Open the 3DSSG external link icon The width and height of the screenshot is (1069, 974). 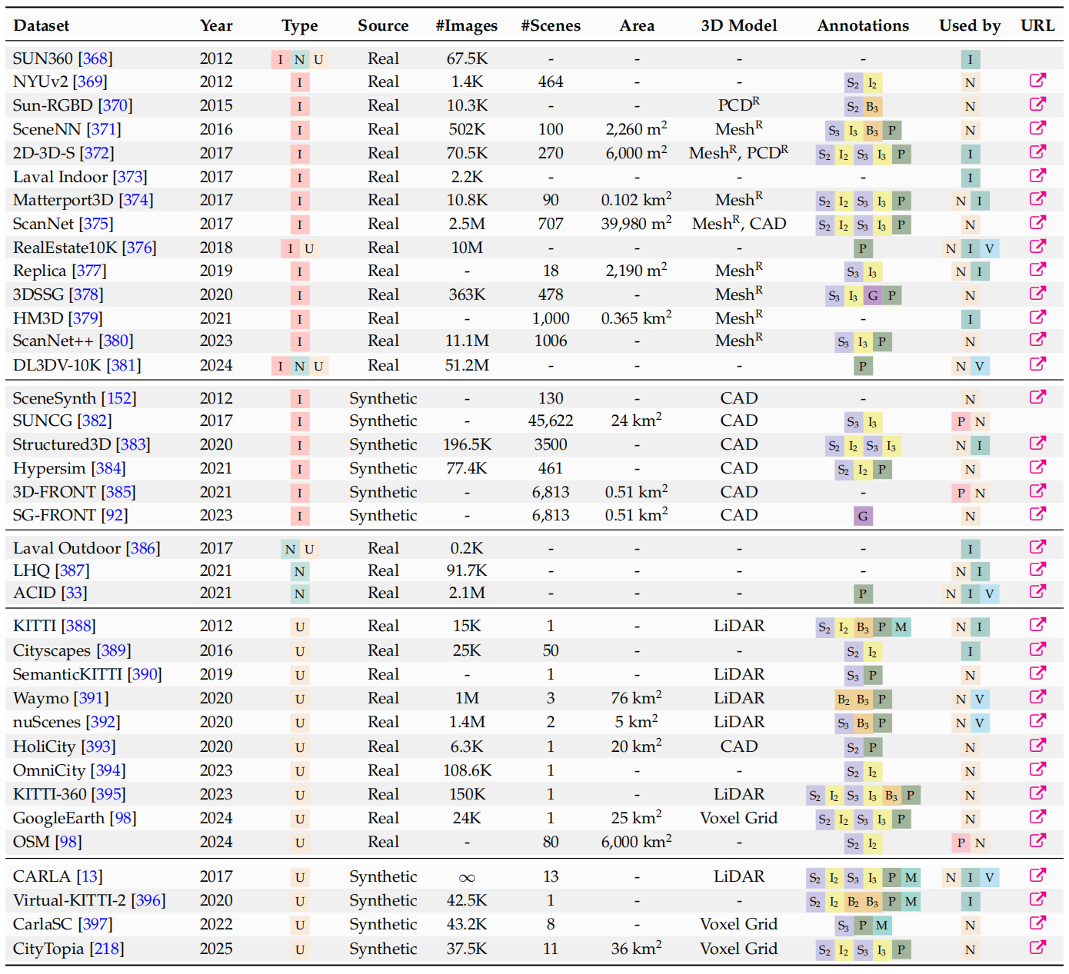(1037, 293)
